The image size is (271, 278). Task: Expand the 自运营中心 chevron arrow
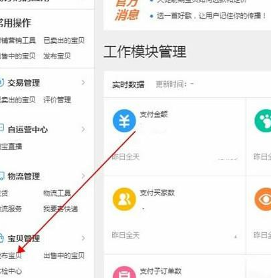pyautogui.click(x=83, y=129)
